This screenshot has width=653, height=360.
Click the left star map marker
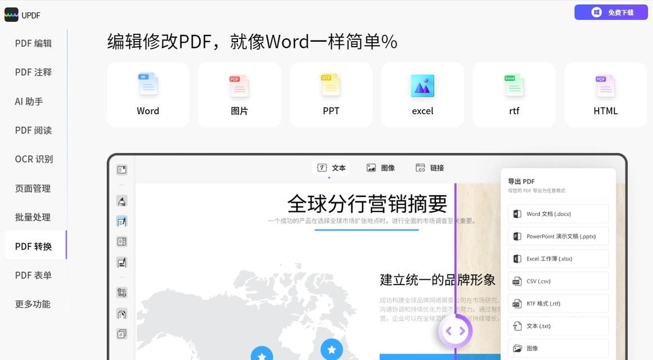262,354
